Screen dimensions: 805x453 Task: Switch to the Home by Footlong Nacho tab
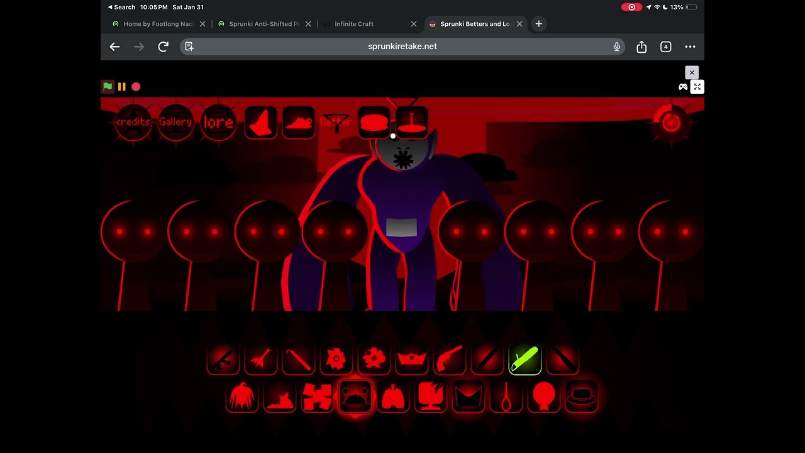pos(158,24)
